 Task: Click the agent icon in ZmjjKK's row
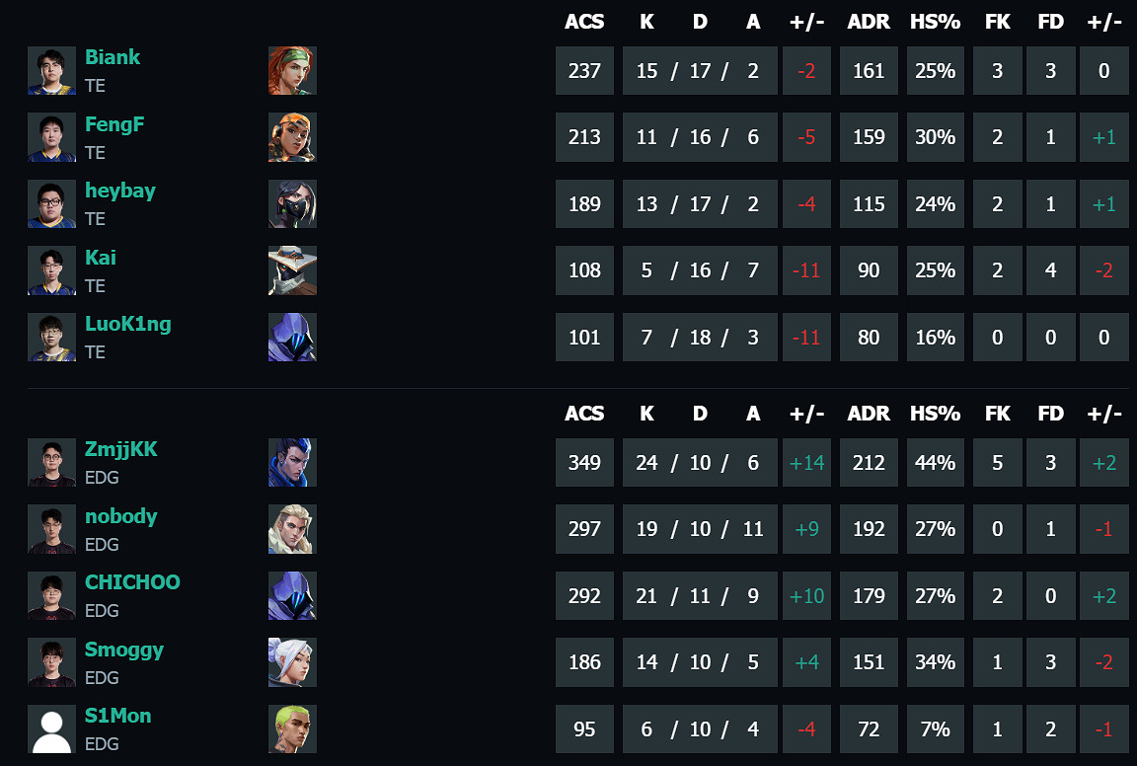pos(292,463)
